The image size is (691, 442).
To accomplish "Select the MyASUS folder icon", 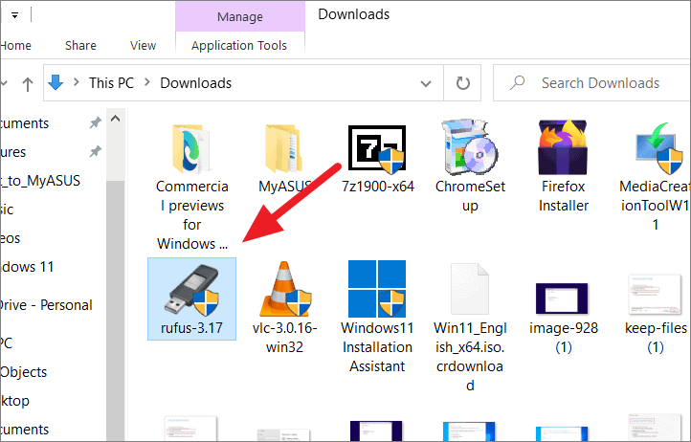I will point(284,149).
